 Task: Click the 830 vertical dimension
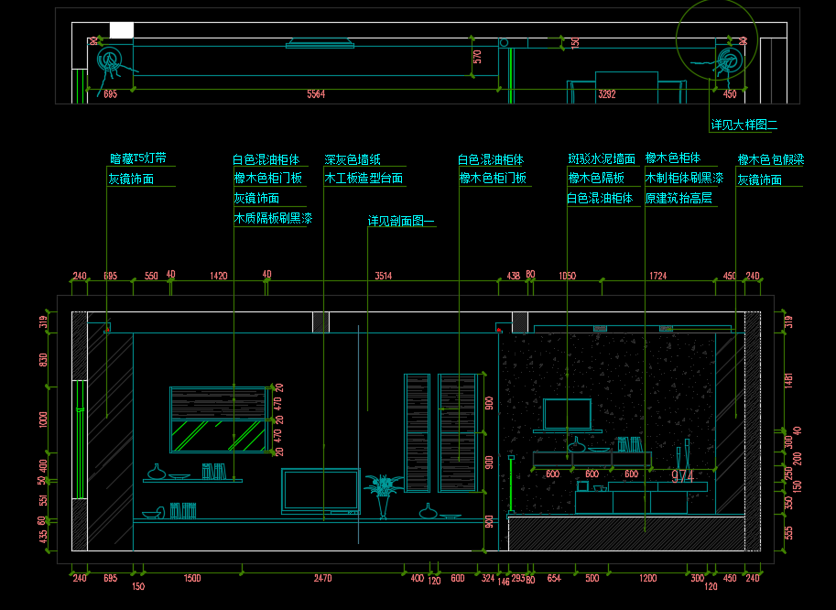pyautogui.click(x=44, y=360)
